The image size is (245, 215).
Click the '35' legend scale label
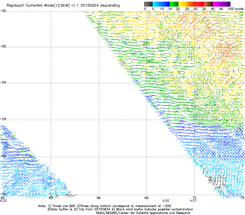204,9
